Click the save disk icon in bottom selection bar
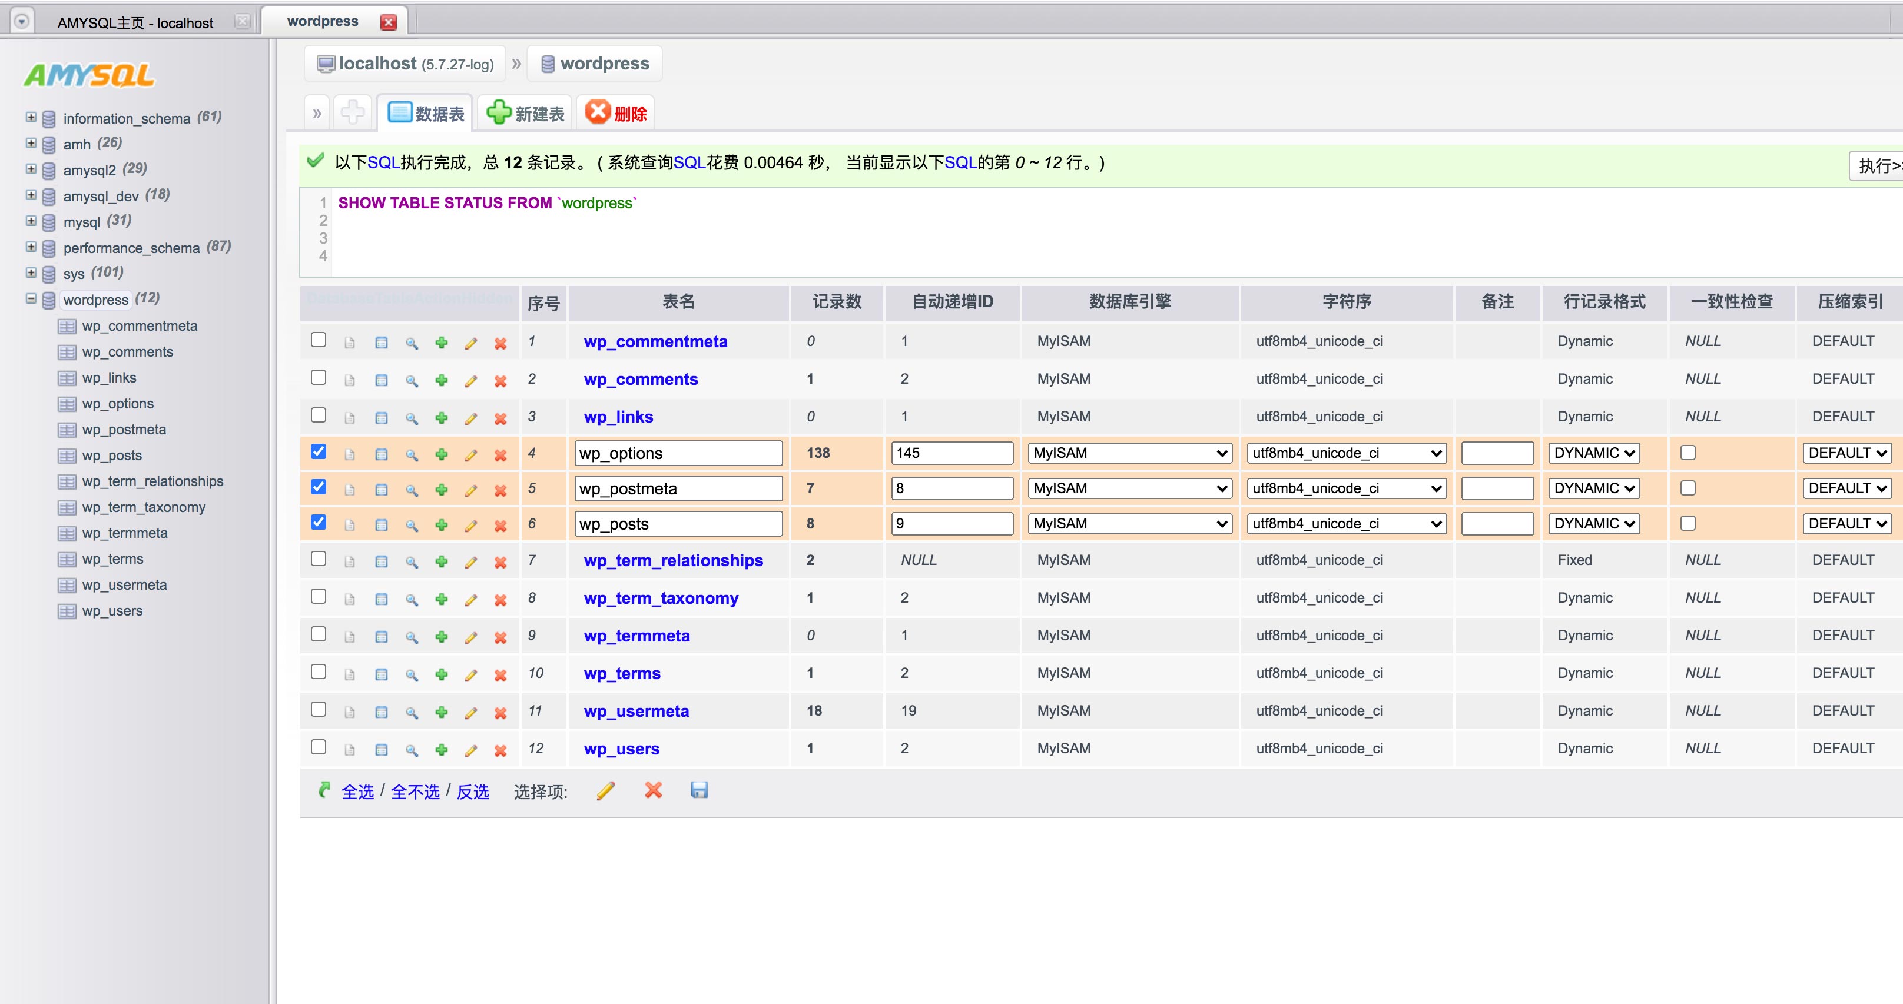 (x=699, y=790)
